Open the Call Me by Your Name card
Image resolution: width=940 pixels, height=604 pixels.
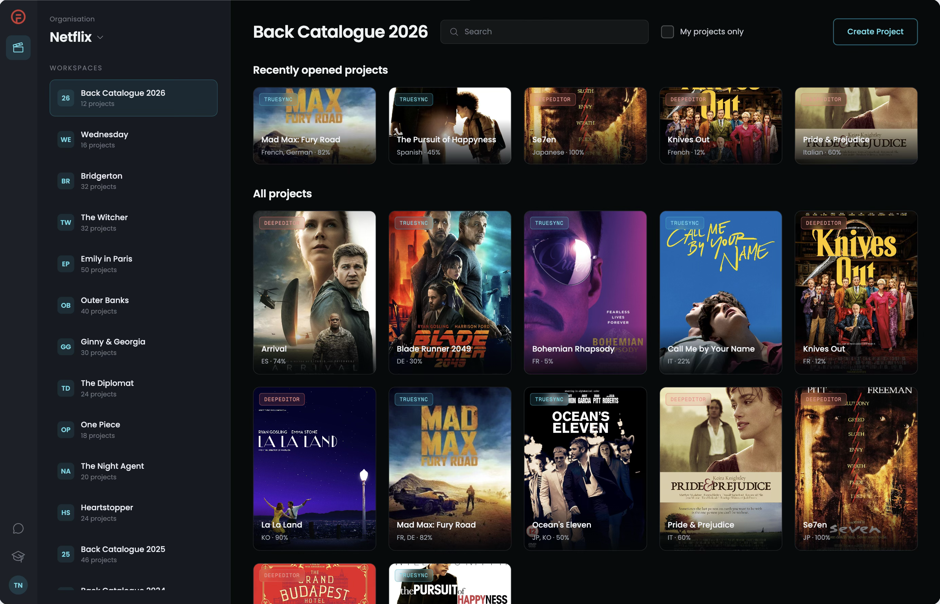pos(721,292)
